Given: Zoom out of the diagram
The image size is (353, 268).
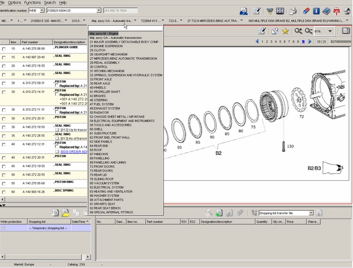Looking at the screenshot, I should click(308, 31).
